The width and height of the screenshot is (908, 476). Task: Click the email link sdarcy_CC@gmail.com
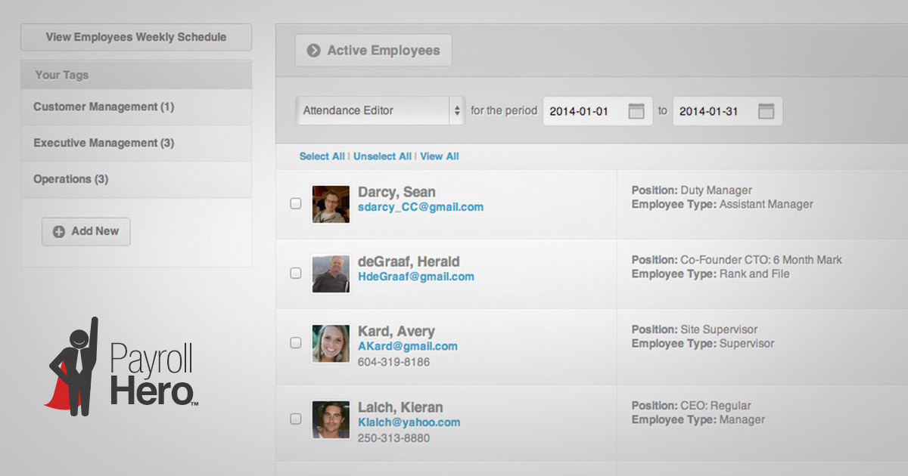(421, 206)
